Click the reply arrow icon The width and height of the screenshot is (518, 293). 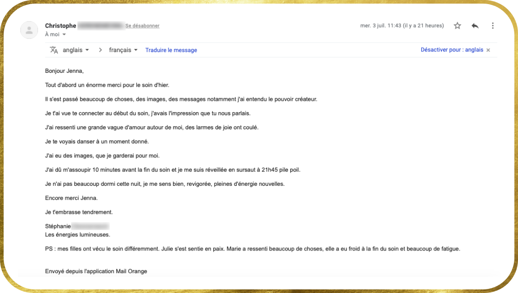click(x=475, y=26)
